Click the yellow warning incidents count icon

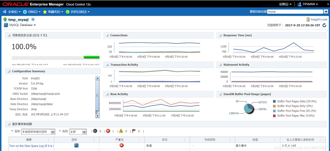(x=121, y=131)
